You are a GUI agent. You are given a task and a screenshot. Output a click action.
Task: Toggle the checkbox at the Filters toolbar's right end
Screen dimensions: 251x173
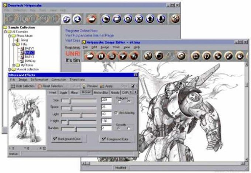133,86
